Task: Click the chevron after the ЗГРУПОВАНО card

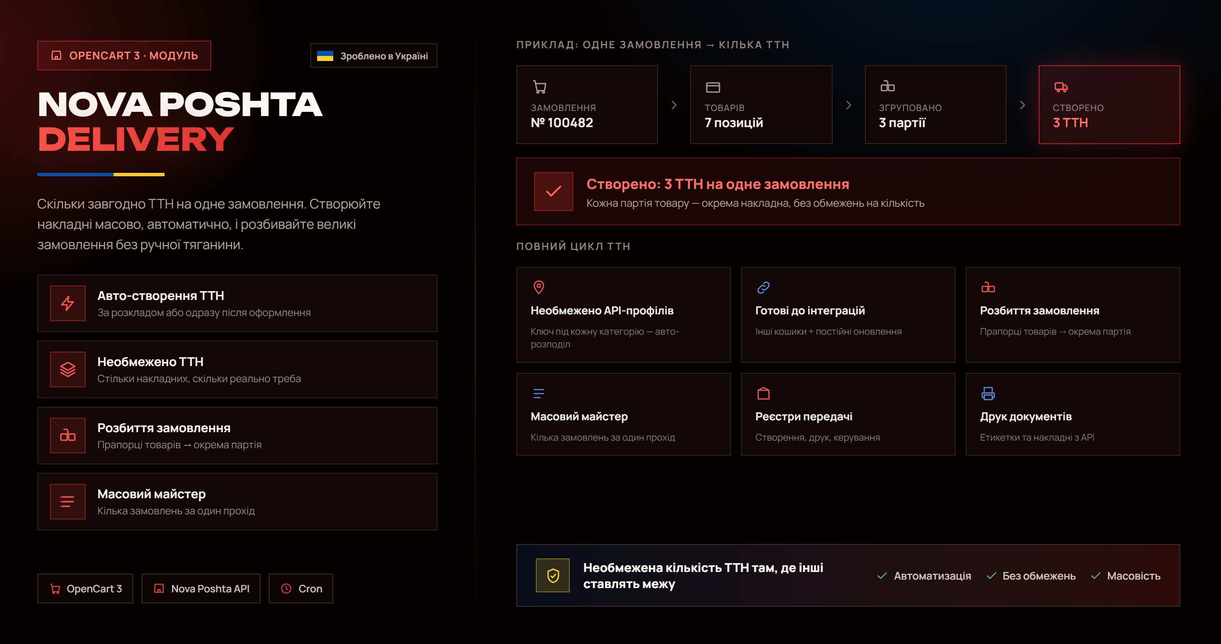Action: [1023, 105]
